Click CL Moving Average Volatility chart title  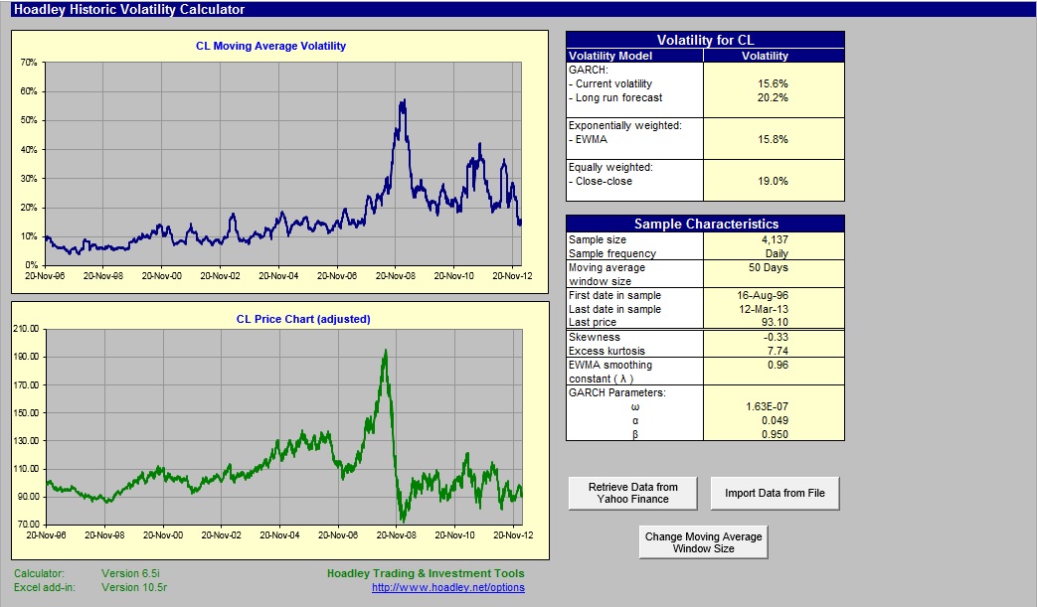click(x=270, y=46)
